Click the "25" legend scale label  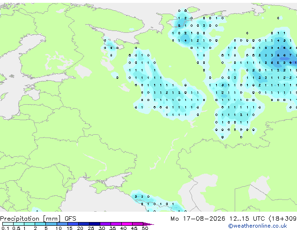pos(91,228)
